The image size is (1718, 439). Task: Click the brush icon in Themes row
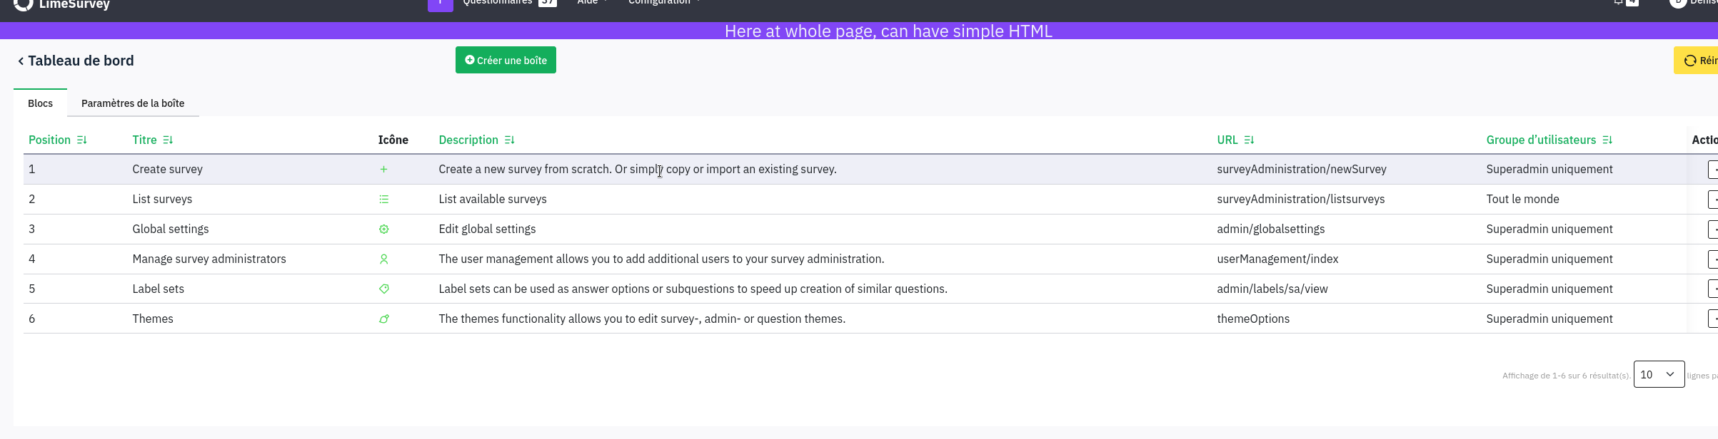[x=383, y=319]
